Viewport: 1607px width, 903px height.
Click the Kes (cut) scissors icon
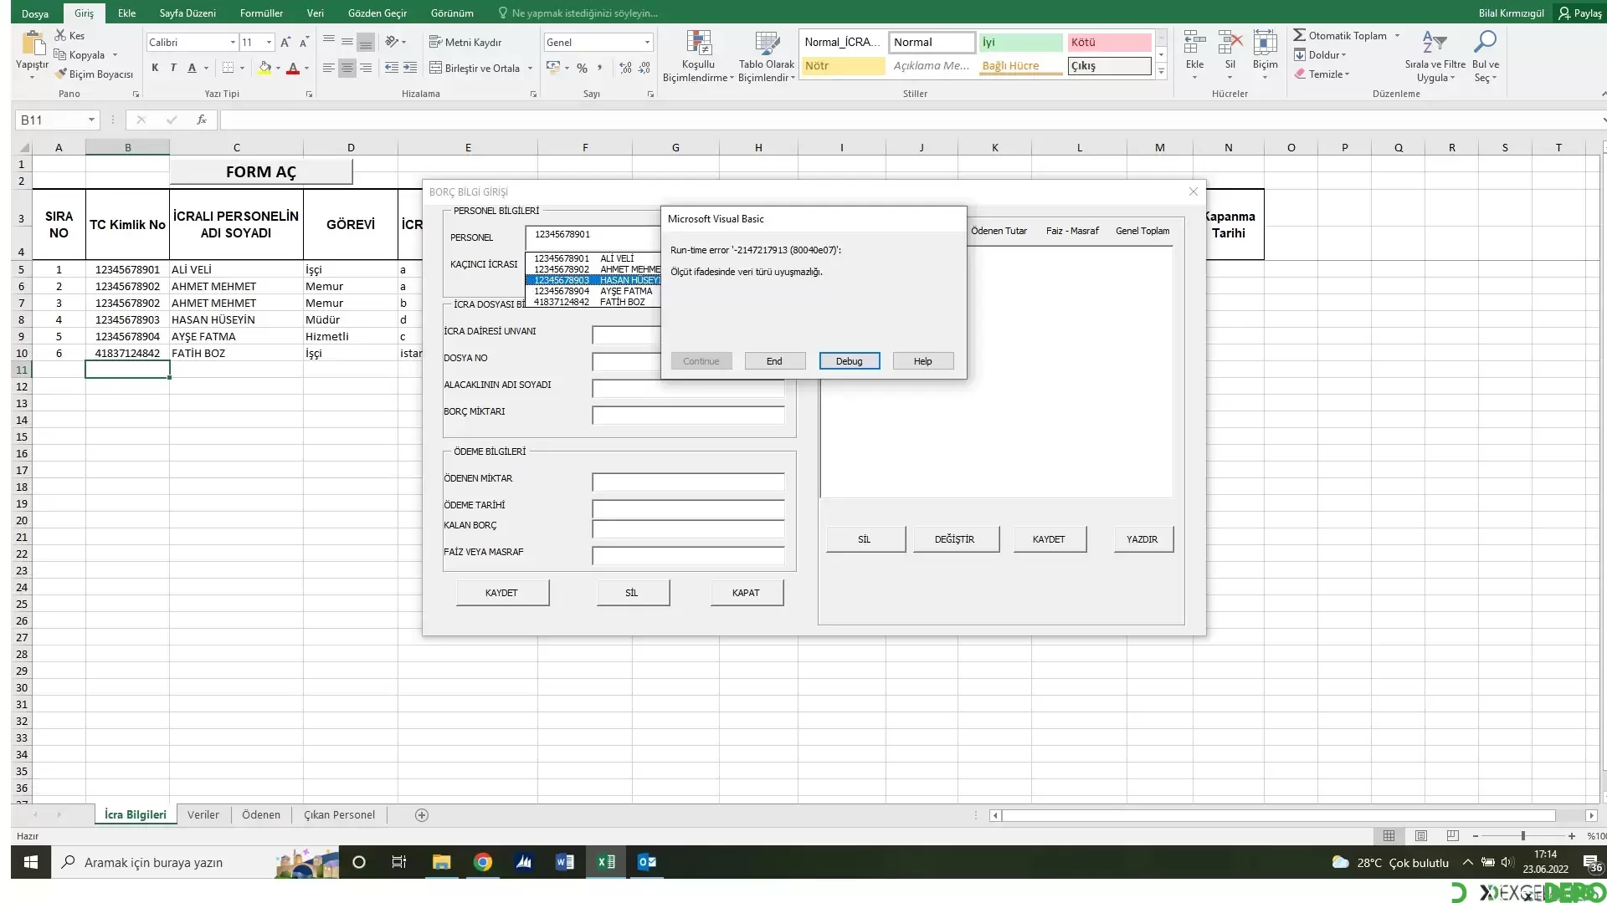point(60,35)
